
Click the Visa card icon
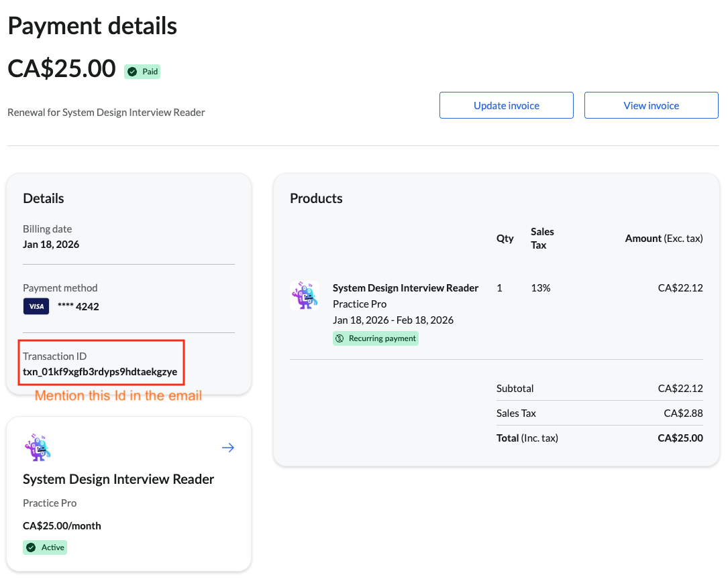tap(36, 306)
